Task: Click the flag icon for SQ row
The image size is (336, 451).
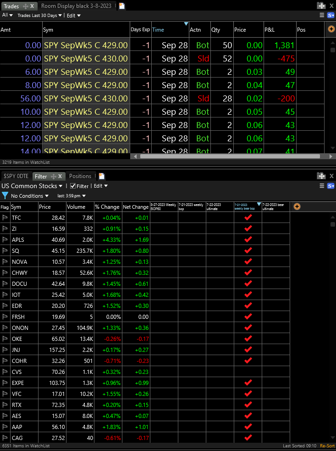Action: [5, 251]
